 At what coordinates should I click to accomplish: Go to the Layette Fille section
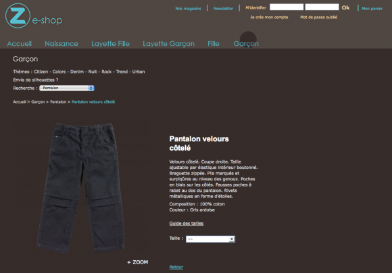point(110,44)
